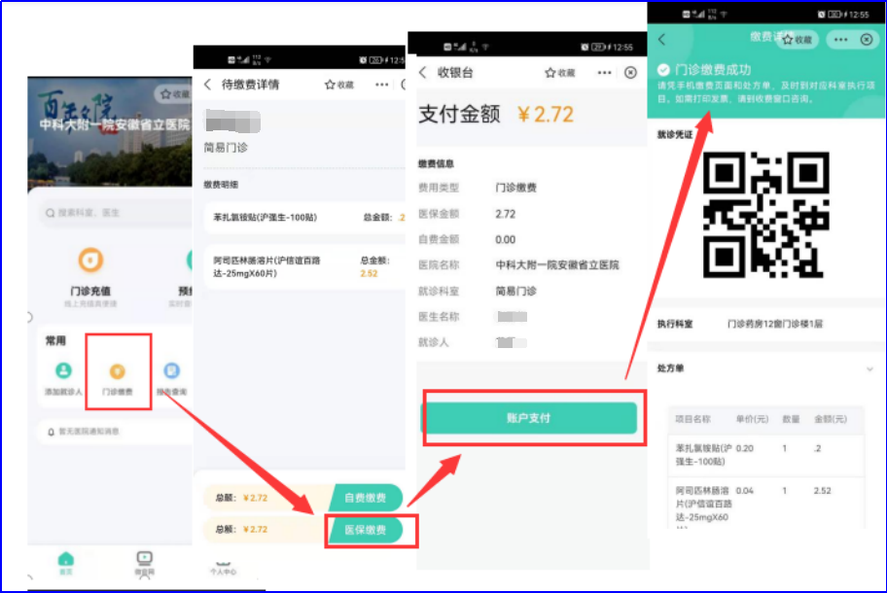
Task: Go back from 收银台 page
Action: (x=423, y=73)
